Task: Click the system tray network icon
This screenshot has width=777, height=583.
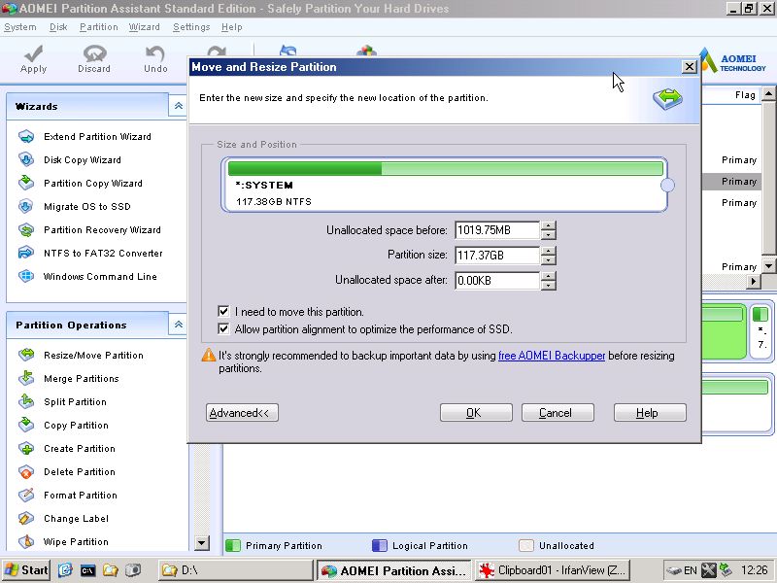Action: 726,570
